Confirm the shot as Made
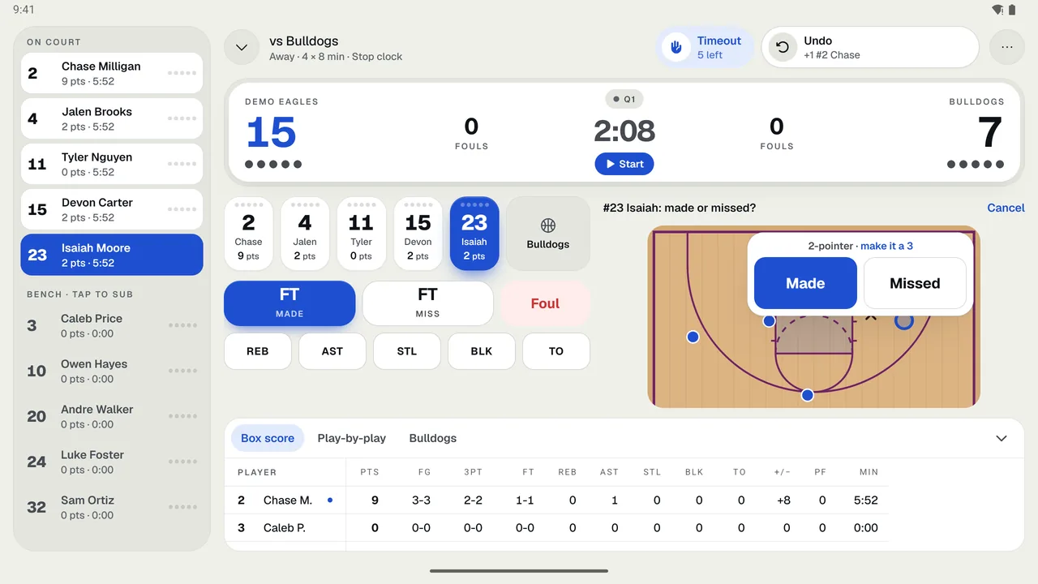1038x584 pixels. coord(805,283)
